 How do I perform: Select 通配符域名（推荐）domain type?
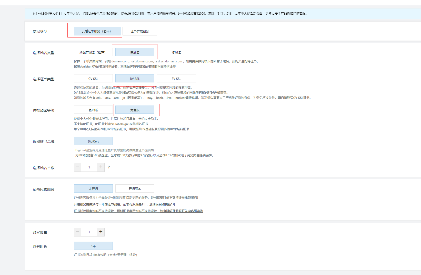point(93,52)
